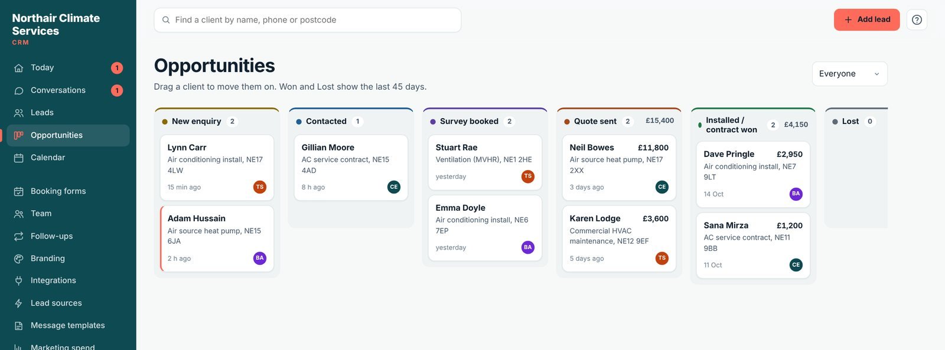Click the Today notification badge
The image size is (945, 350).
pyautogui.click(x=117, y=68)
